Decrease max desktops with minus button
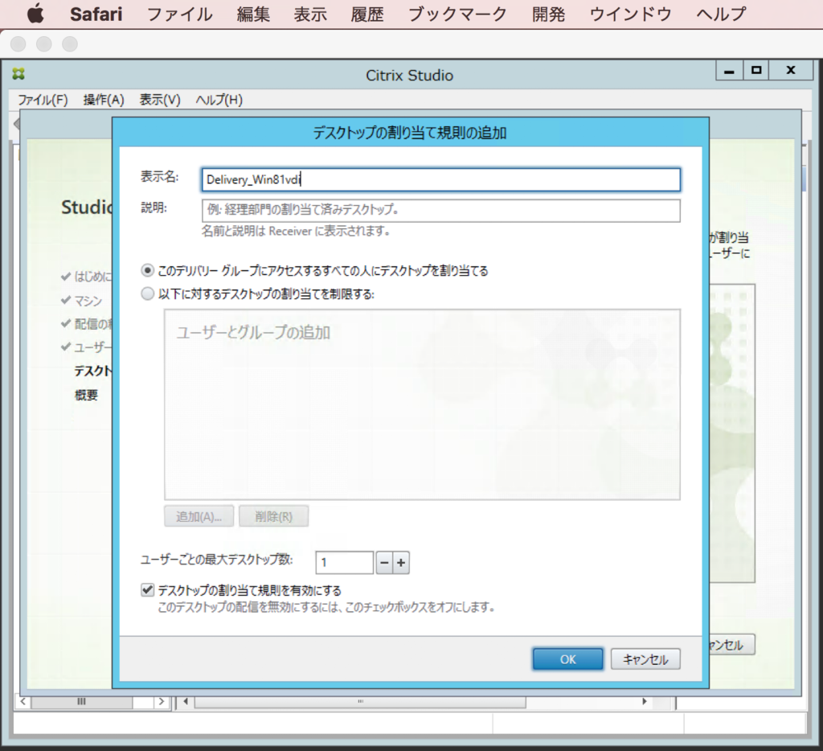 (x=385, y=563)
